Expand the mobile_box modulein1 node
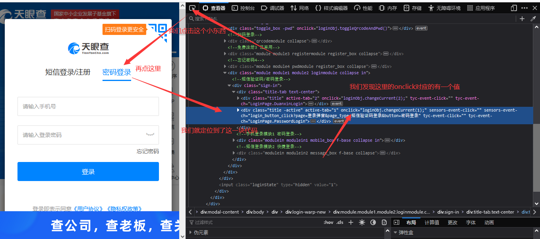The image size is (540, 239). tap(234, 140)
